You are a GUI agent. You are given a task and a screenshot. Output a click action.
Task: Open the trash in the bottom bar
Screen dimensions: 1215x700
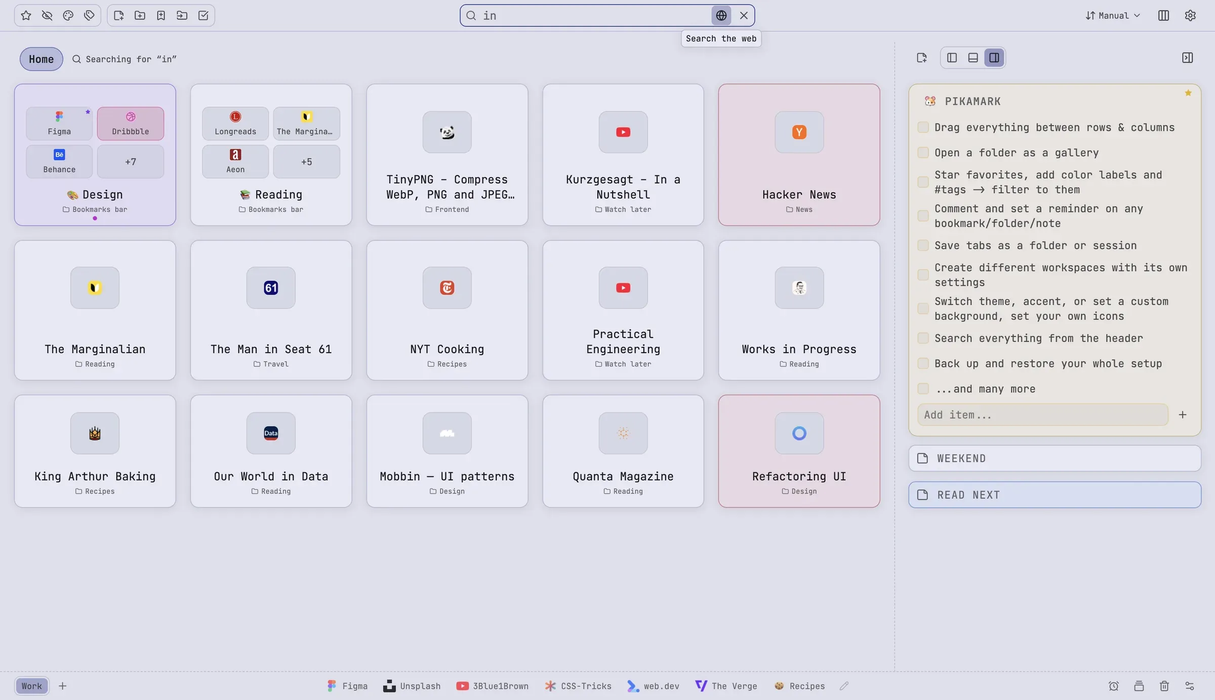pyautogui.click(x=1164, y=686)
